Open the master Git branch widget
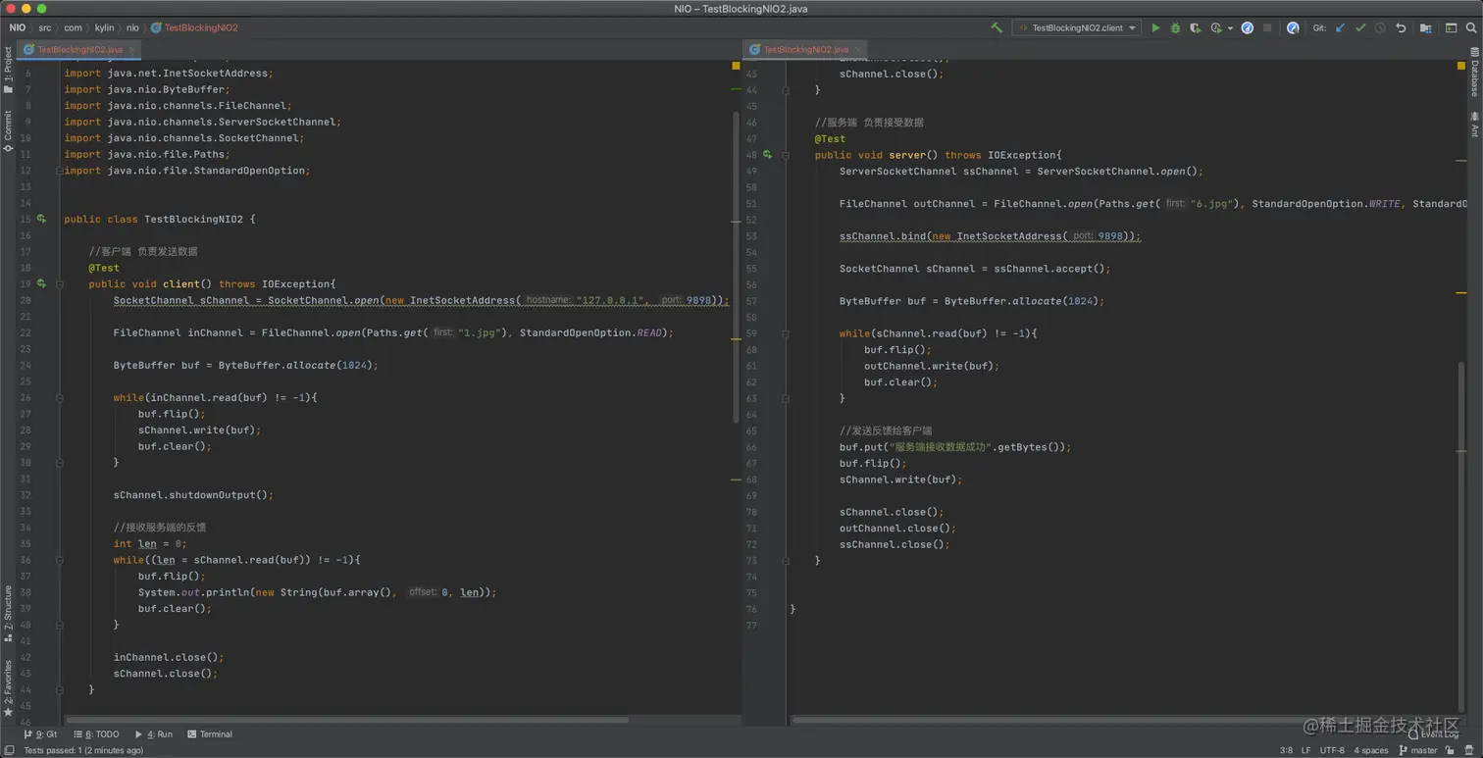 tap(1418, 751)
